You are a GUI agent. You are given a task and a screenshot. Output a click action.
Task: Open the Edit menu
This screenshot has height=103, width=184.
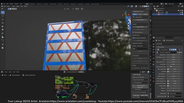coord(7,4)
